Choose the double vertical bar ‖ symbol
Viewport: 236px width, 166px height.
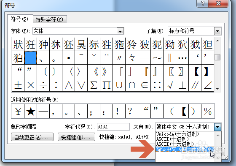coord(169,57)
